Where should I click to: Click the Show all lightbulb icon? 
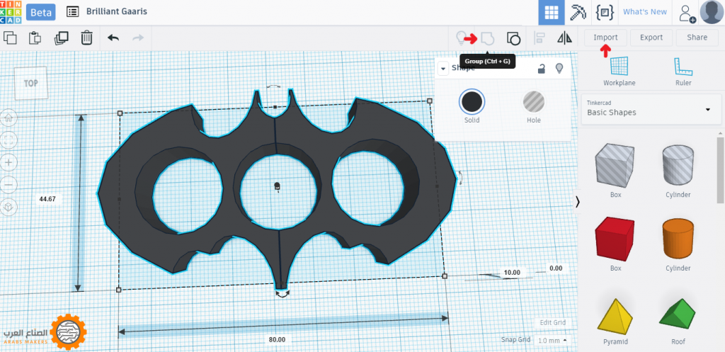(461, 38)
